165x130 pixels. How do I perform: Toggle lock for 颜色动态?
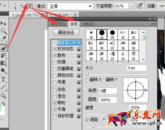point(79,75)
